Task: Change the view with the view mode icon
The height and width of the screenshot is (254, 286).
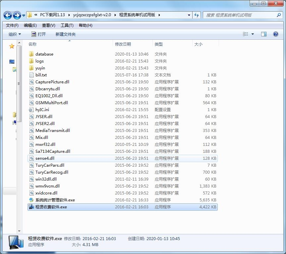Action: (245, 34)
